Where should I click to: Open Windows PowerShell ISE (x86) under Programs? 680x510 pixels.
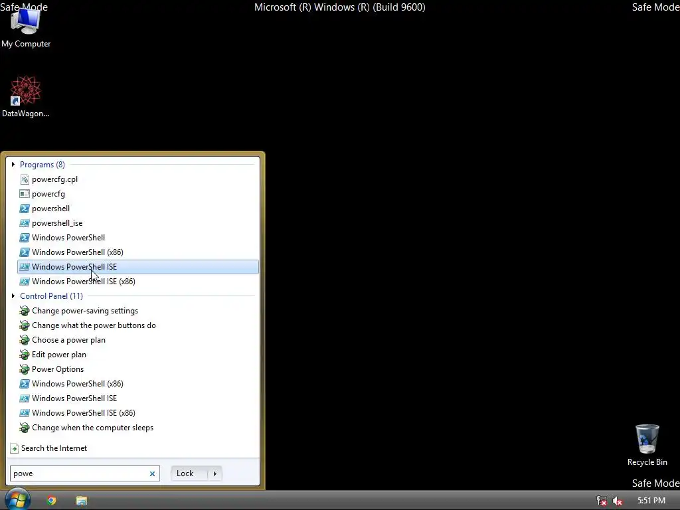pyautogui.click(x=138, y=282)
